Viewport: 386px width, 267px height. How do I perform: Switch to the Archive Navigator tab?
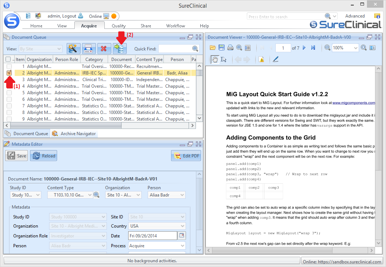click(74, 134)
